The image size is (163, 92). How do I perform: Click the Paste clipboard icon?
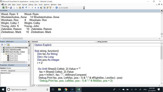click(20, 8)
